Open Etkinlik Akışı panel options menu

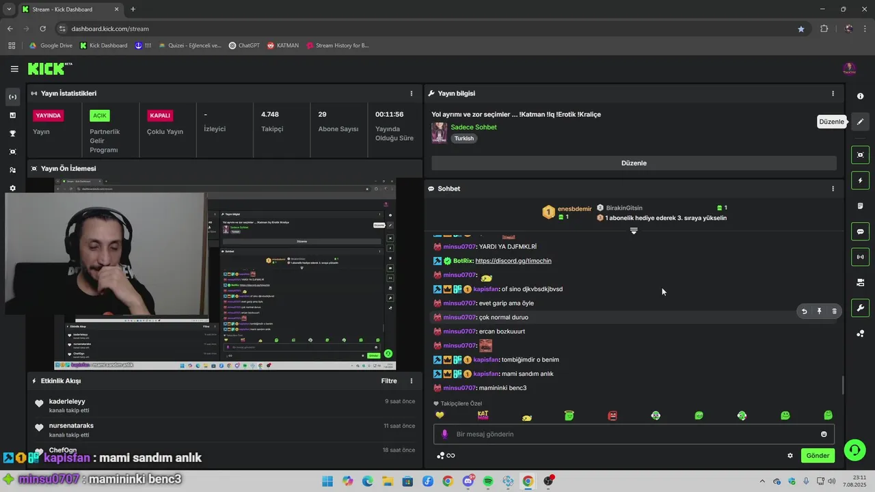coord(412,381)
